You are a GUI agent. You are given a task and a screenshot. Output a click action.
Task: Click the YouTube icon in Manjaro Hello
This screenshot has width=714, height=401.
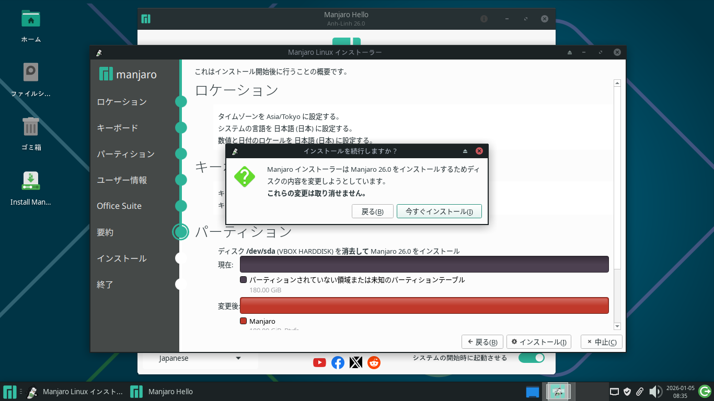click(x=320, y=362)
